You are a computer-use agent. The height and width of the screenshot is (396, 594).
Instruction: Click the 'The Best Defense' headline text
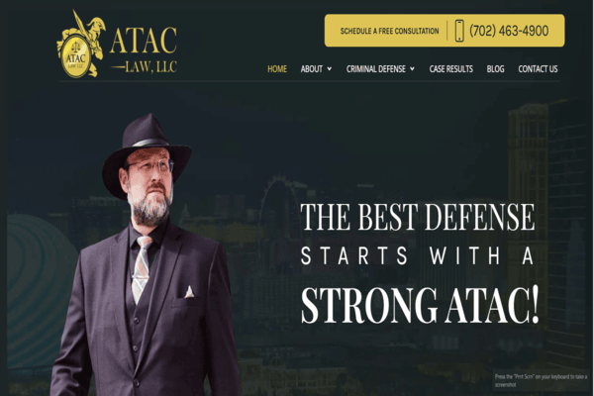pos(418,217)
